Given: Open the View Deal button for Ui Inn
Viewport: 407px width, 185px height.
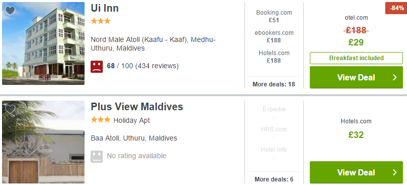Looking at the screenshot, I should pos(356,77).
